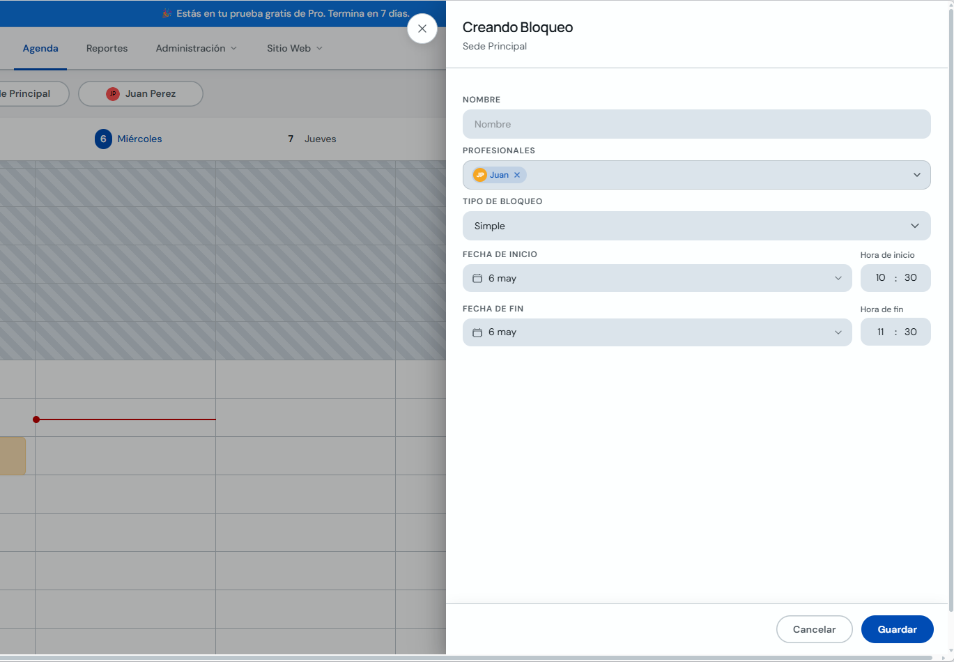
Task: Click the orange appointment block in agenda
Action: tap(13, 456)
